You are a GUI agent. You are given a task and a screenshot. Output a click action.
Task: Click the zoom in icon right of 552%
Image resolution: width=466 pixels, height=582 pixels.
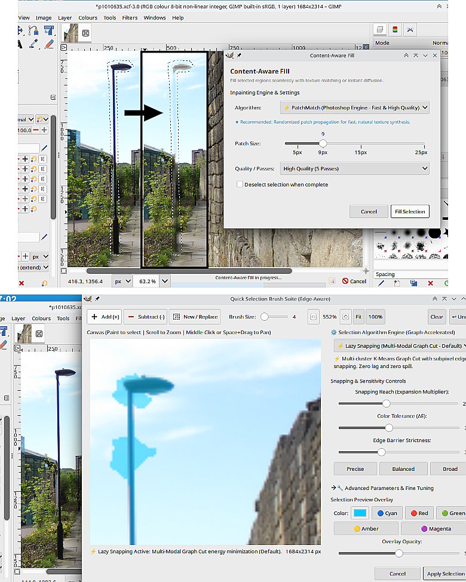point(345,317)
